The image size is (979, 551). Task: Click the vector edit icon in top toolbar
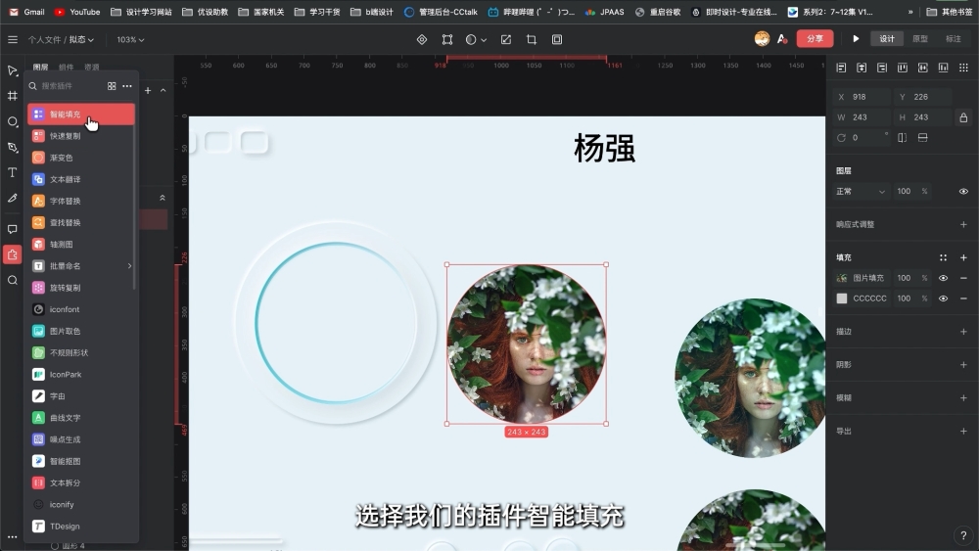[x=447, y=39]
